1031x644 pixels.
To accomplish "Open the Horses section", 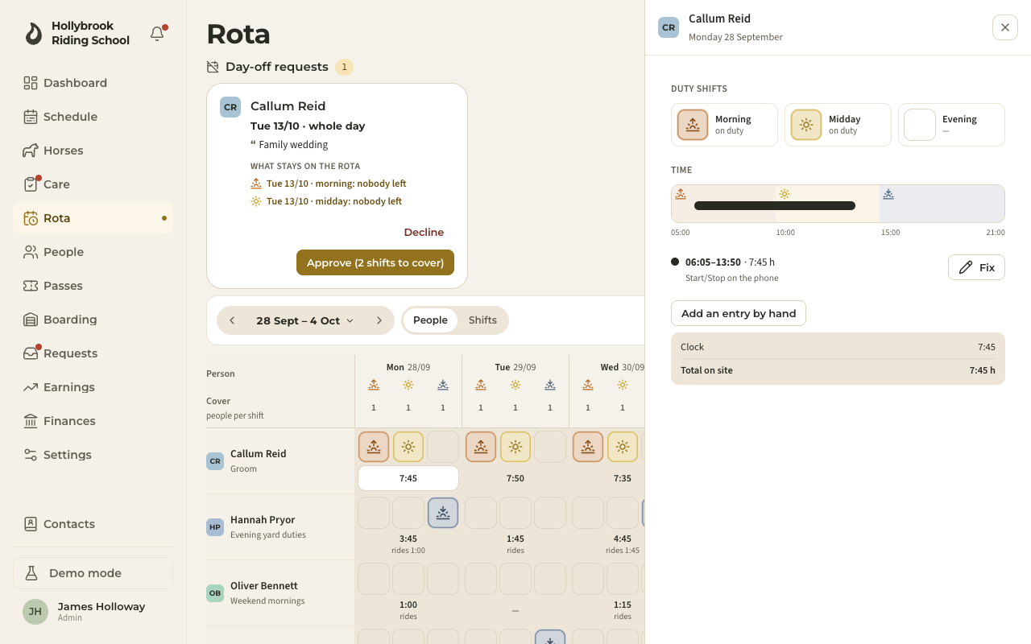I will pyautogui.click(x=93, y=151).
